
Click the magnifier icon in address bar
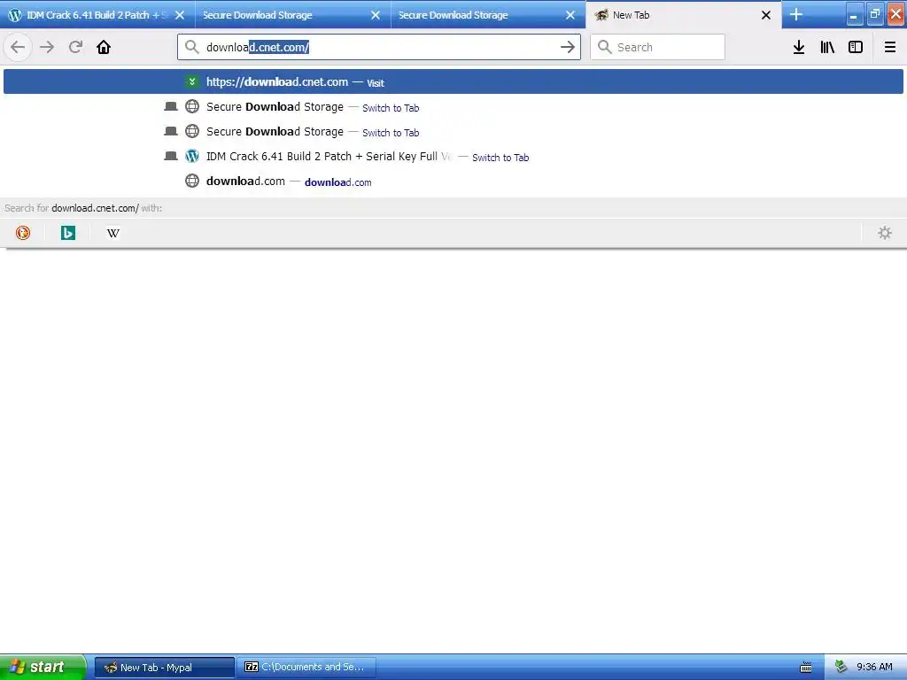click(192, 47)
